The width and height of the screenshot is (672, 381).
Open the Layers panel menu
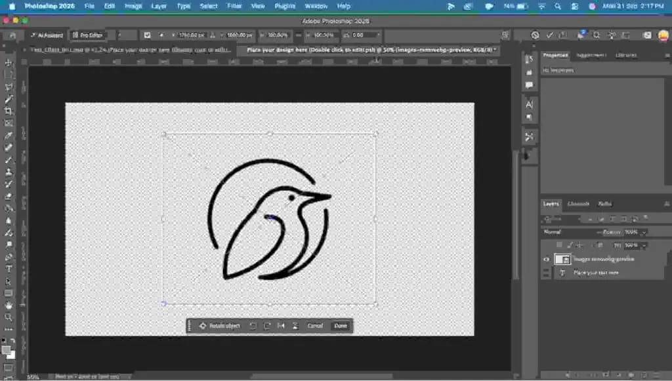667,204
